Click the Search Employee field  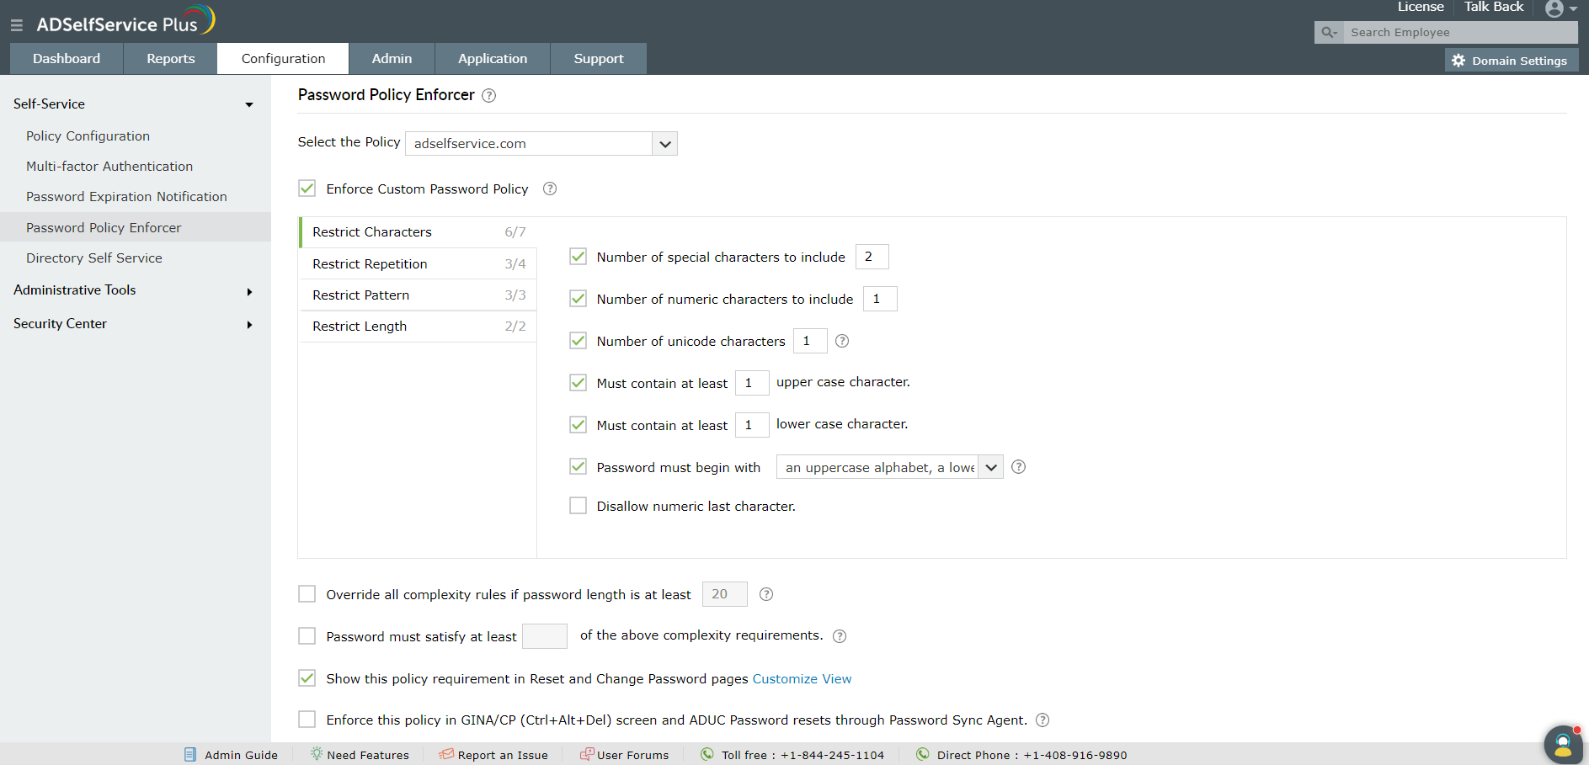tap(1461, 33)
